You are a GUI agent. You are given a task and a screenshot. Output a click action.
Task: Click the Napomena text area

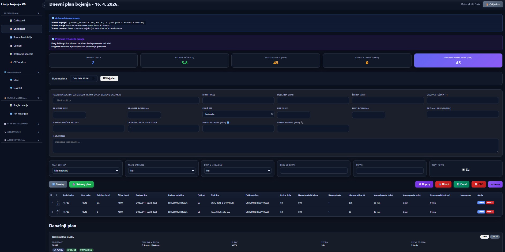[x=276, y=146]
